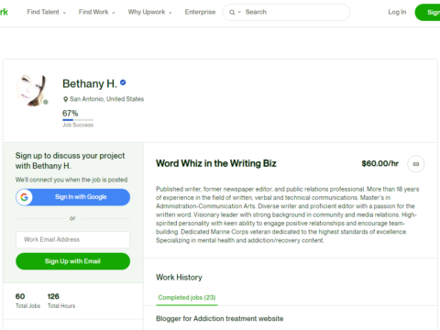Click Sign Up with Email button
Image resolution: width=440 pixels, height=330 pixels.
(72, 261)
